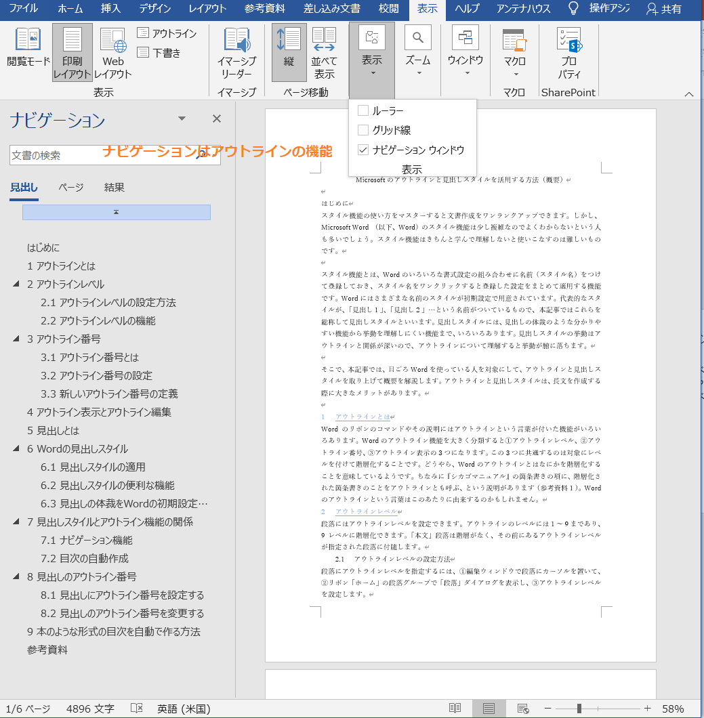Choose the 縦 vertical page movement

coord(289,53)
